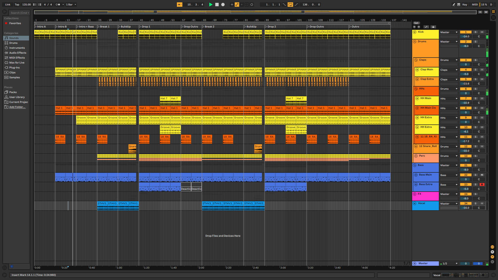Toggle the Automation Arm button
Viewport: 498px width, 280px height.
coord(237,4)
